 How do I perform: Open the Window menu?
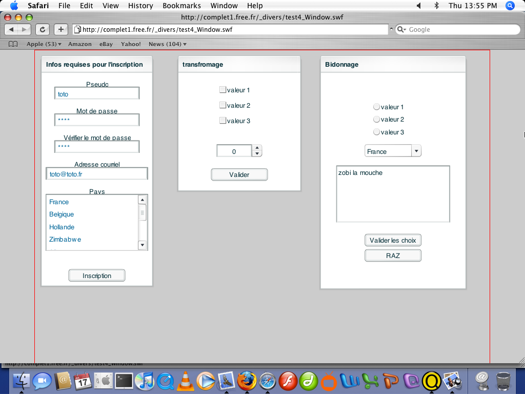point(224,6)
